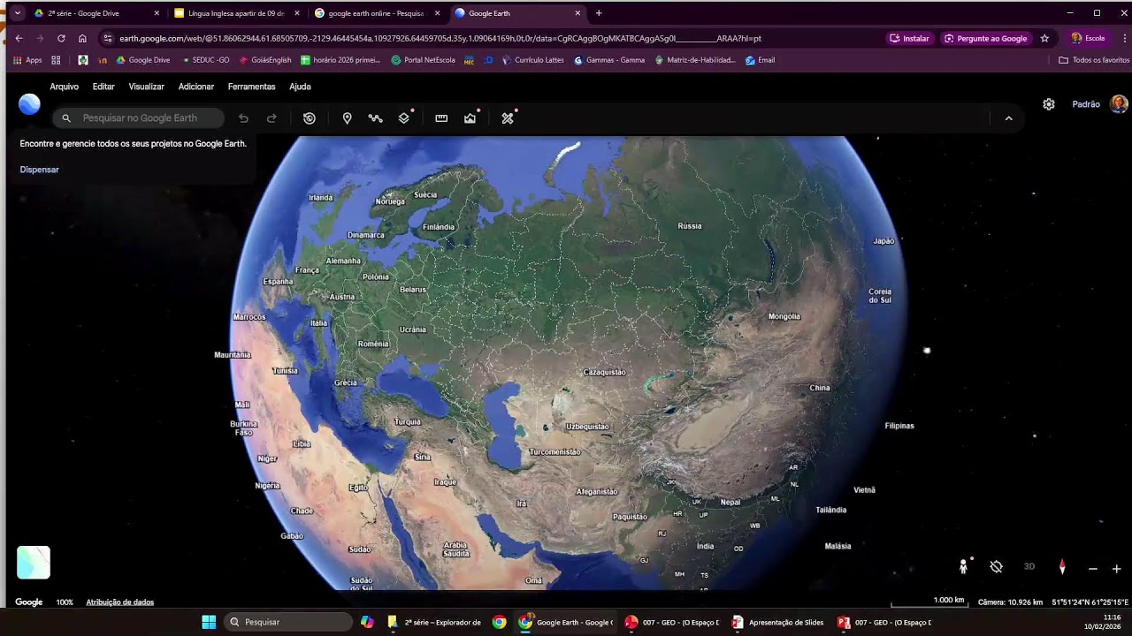Click the coordinates readout 51°51'24"N
The image size is (1132, 636).
tap(1090, 602)
